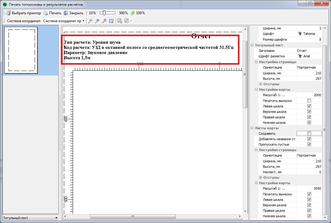331x223 pixels.
Task: Click the Заголовок field with value Отчет
Action: [308, 51]
